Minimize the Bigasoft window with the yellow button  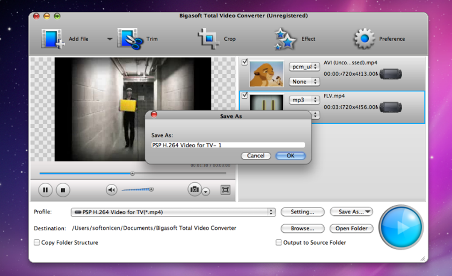pos(47,16)
